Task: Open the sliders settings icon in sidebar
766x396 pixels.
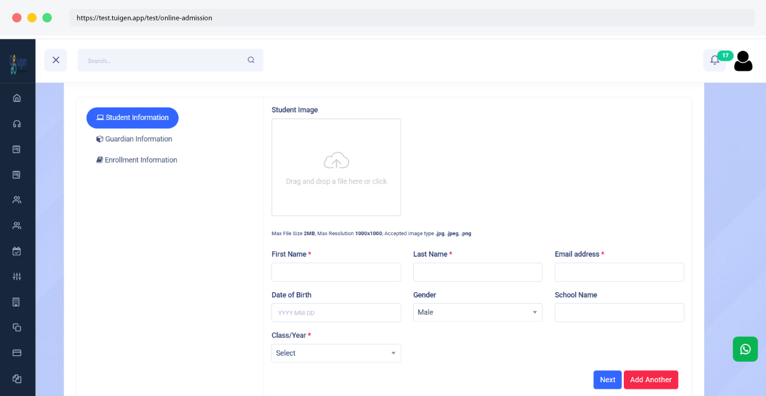Action: coord(17,277)
